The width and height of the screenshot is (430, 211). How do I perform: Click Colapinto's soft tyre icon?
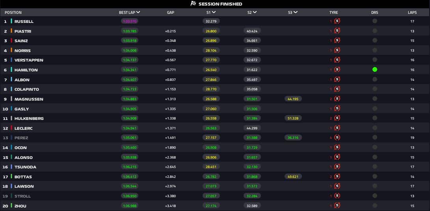(x=337, y=89)
